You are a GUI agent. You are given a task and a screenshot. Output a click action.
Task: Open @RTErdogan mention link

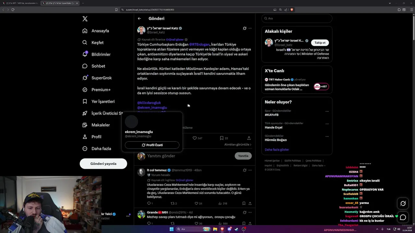pos(199,44)
